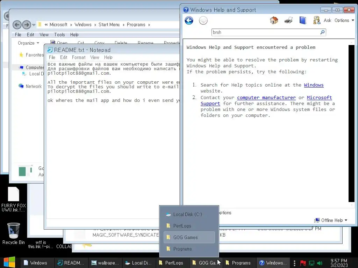Click Programs in the address breadcrumb
This screenshot has width=358, height=268.
pos(136,25)
